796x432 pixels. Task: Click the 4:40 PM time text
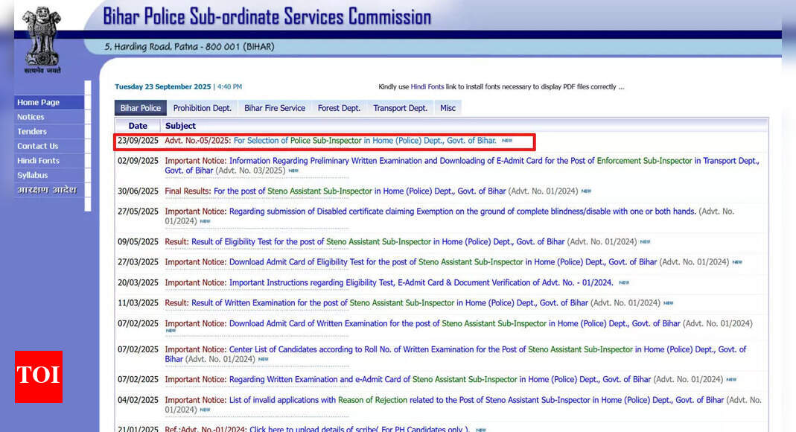(229, 87)
